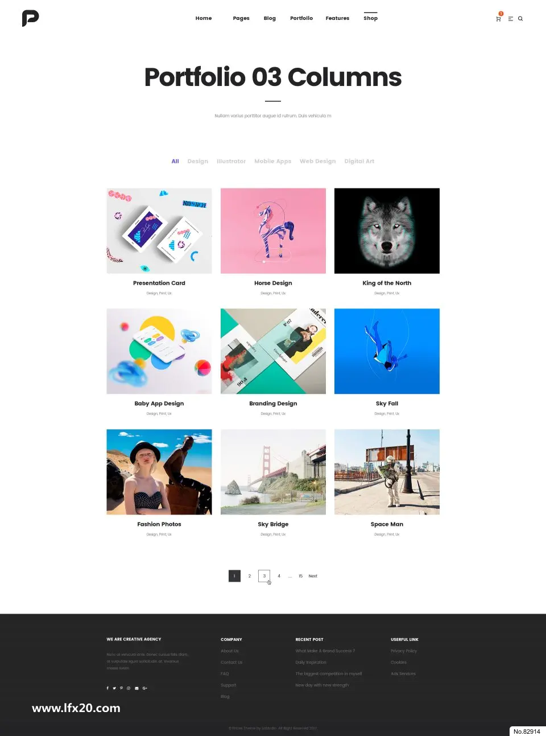This screenshot has width=546, height=736.
Task: Open the King of the North thumbnail
Action: click(387, 231)
